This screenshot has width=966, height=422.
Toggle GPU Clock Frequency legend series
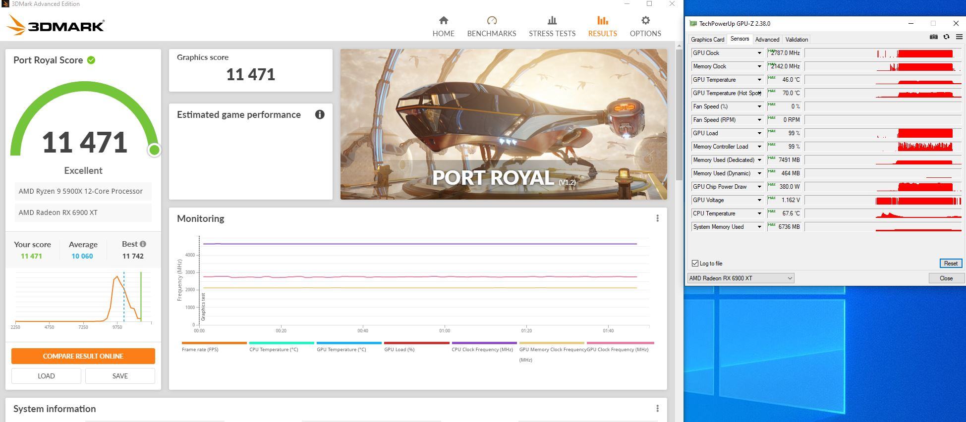(x=620, y=346)
